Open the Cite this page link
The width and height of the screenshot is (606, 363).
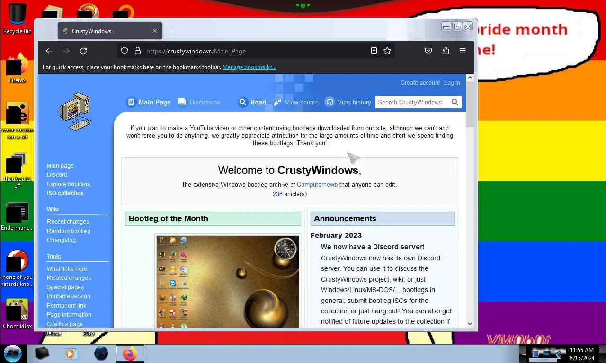[x=64, y=324]
